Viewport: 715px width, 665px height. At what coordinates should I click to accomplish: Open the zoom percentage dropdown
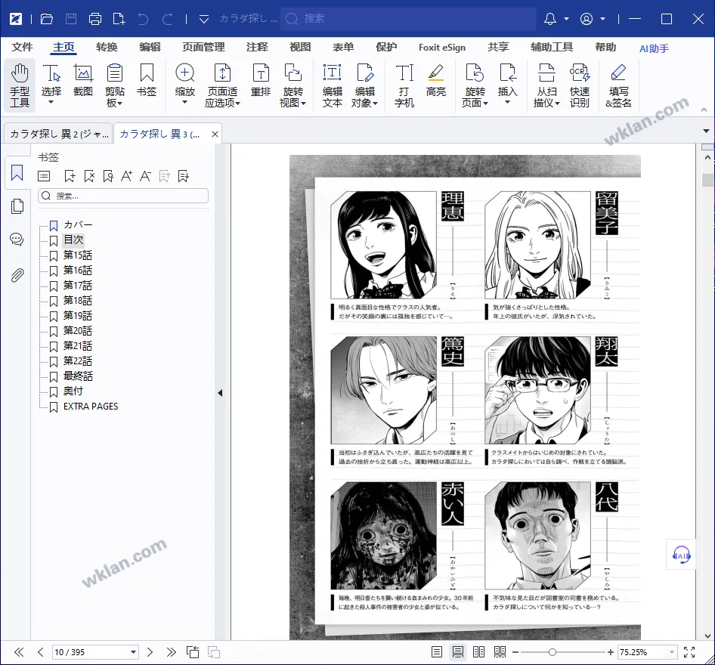coord(671,652)
